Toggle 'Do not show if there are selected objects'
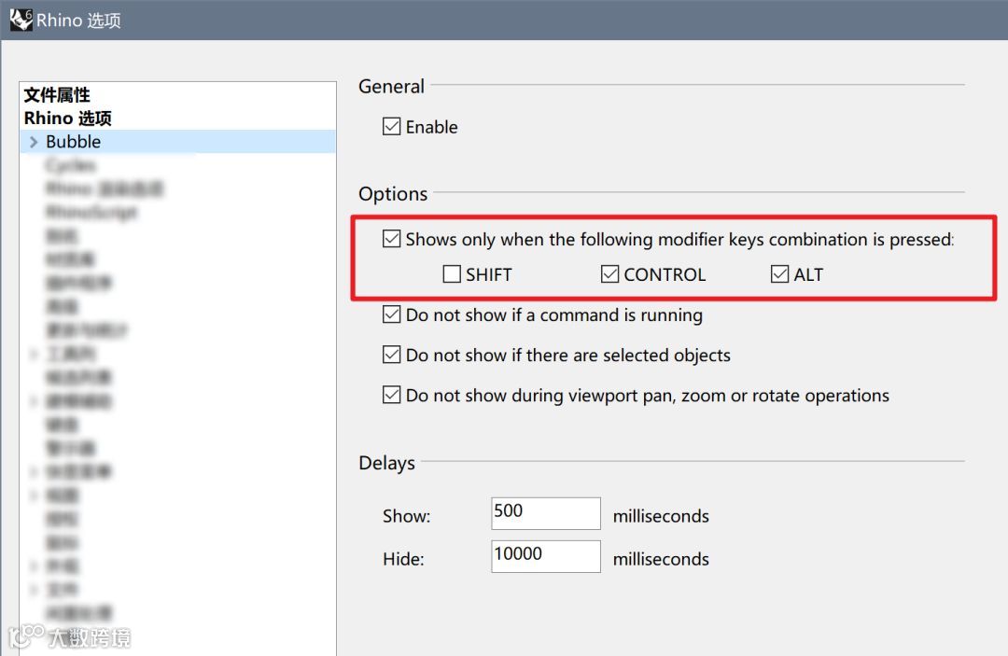 click(391, 355)
